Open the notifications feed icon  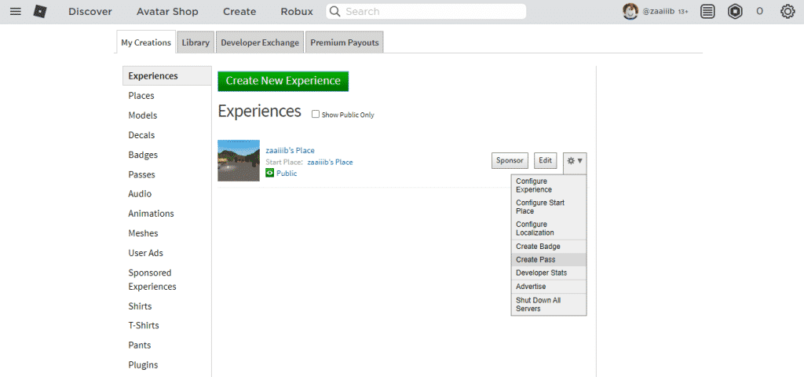point(707,11)
